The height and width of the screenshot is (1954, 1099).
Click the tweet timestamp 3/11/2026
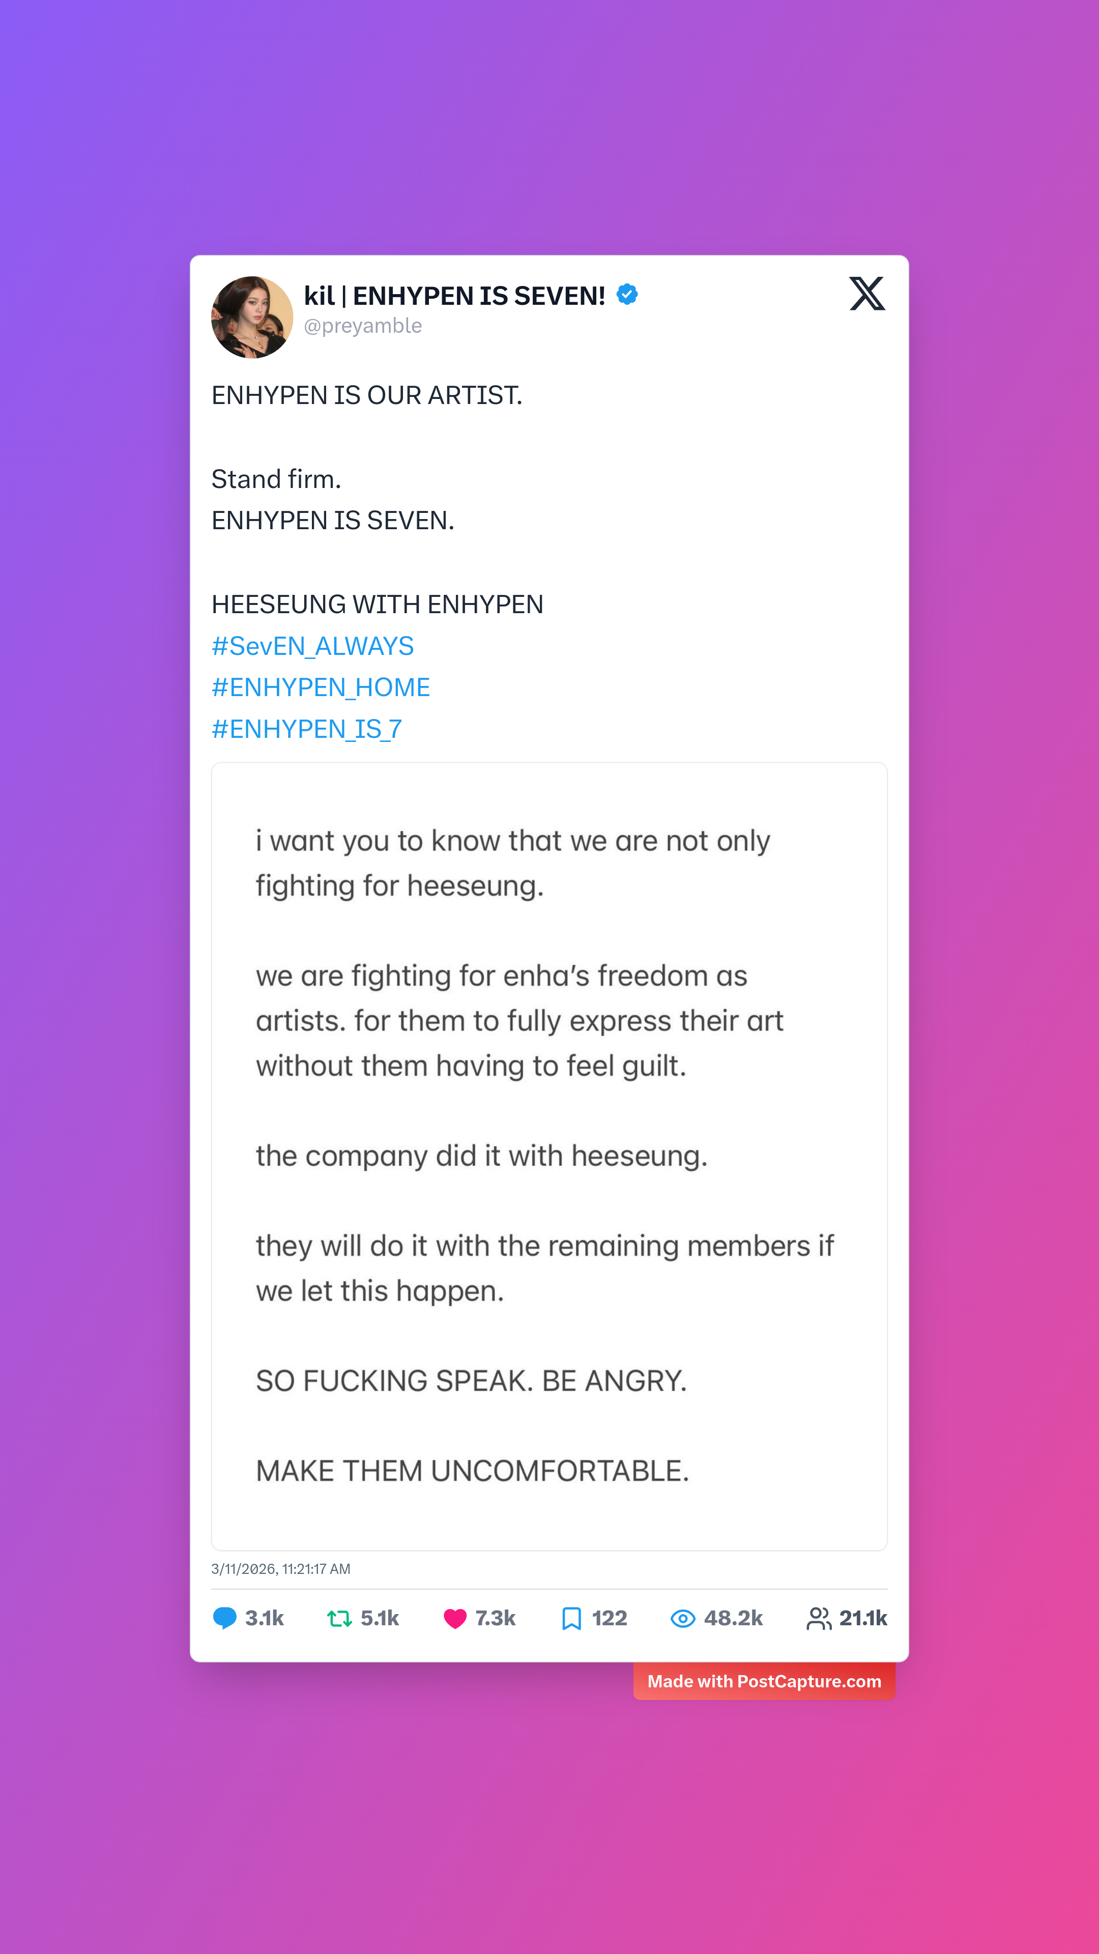pos(281,1569)
